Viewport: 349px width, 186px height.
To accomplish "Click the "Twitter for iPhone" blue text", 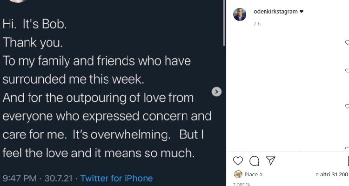I will pos(116,178).
